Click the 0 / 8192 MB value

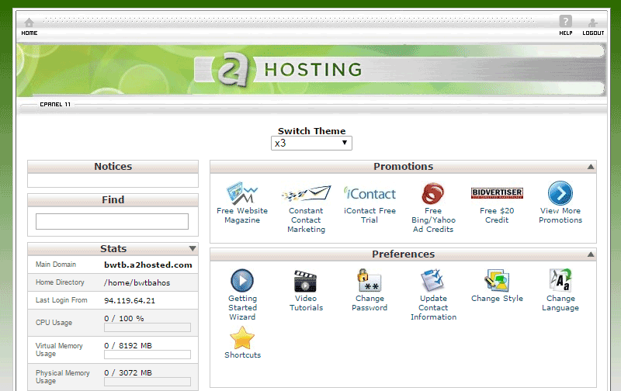pyautogui.click(x=128, y=345)
